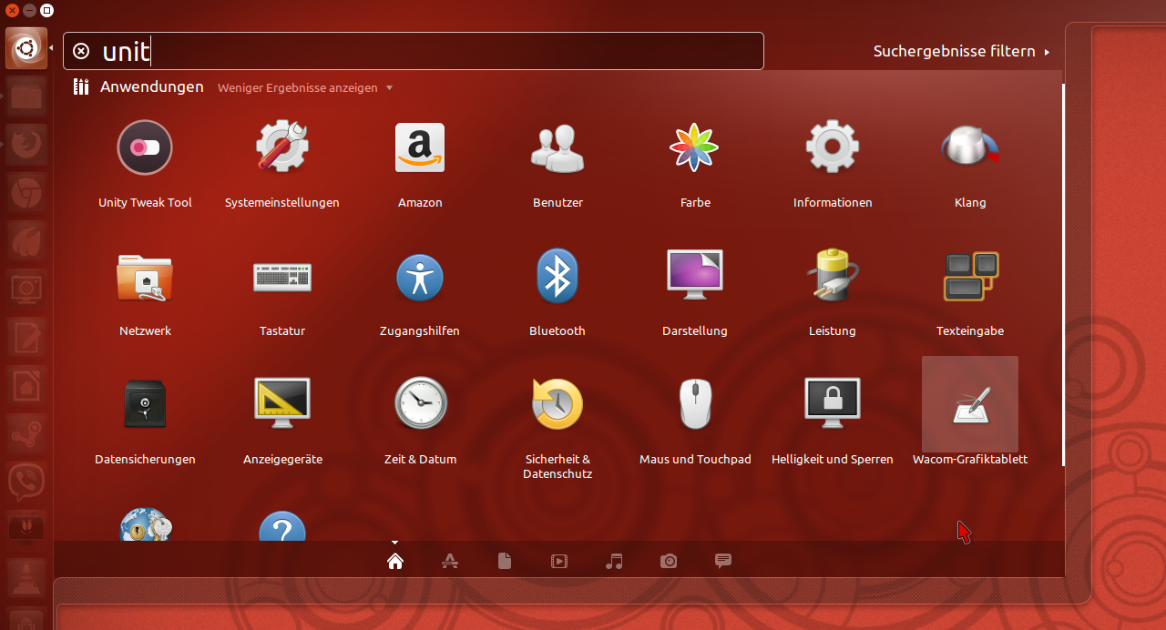The width and height of the screenshot is (1166, 630).
Task: Open Farbe color settings
Action: tap(695, 147)
